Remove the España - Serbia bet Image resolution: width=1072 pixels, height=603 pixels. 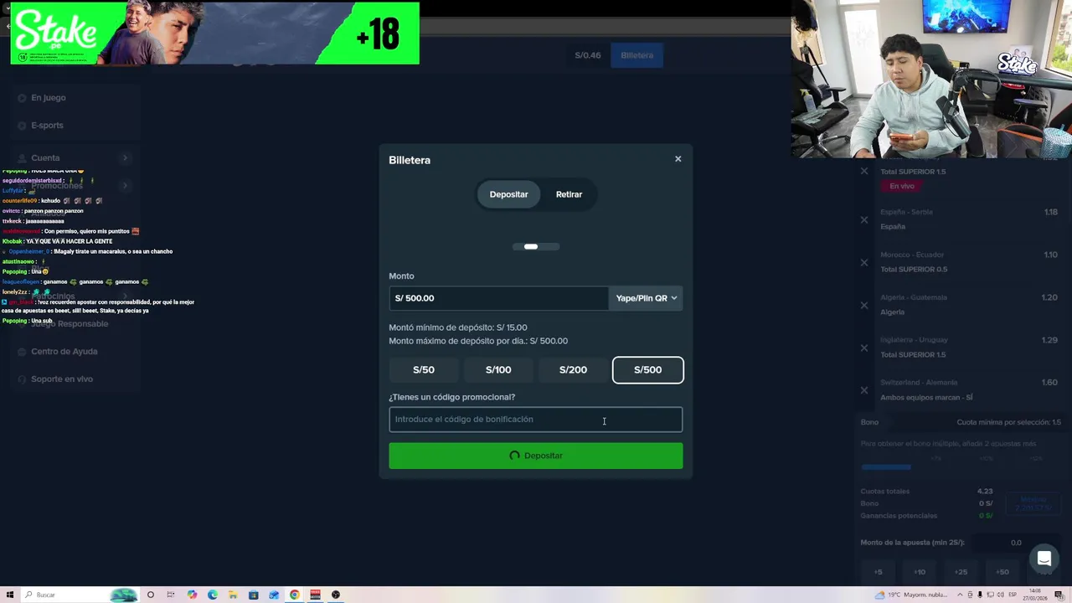tap(864, 219)
